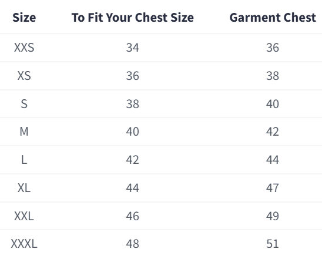Select the S size row label

tap(24, 104)
